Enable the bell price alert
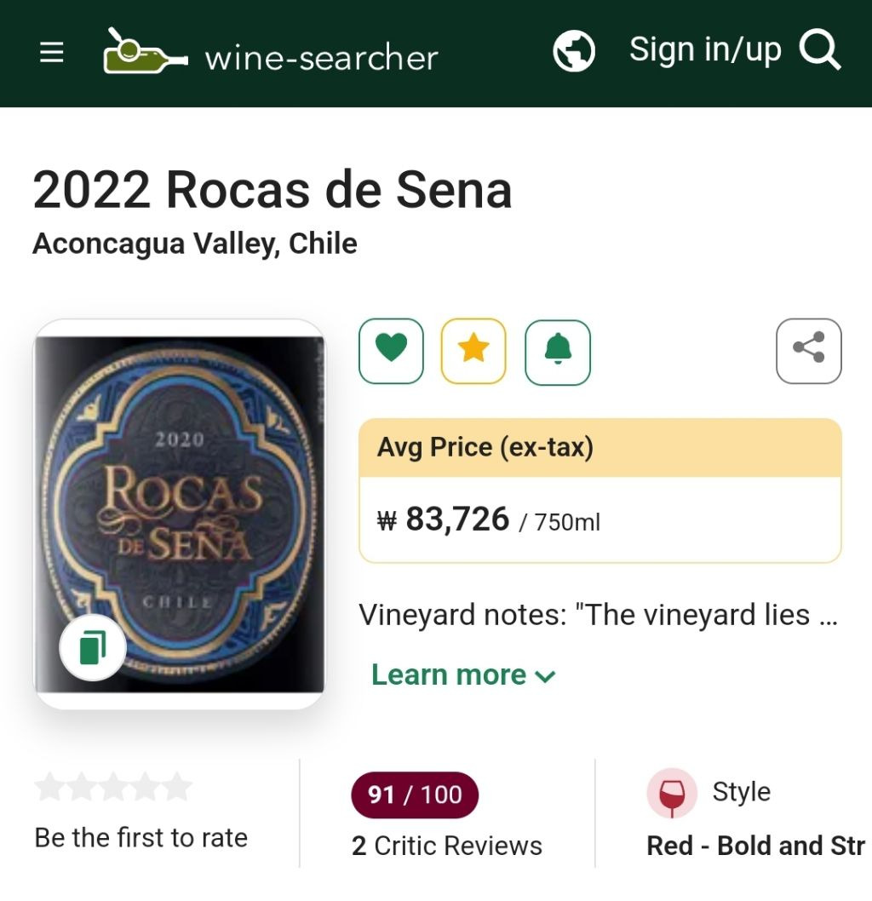The height and width of the screenshot is (901, 872). (558, 351)
